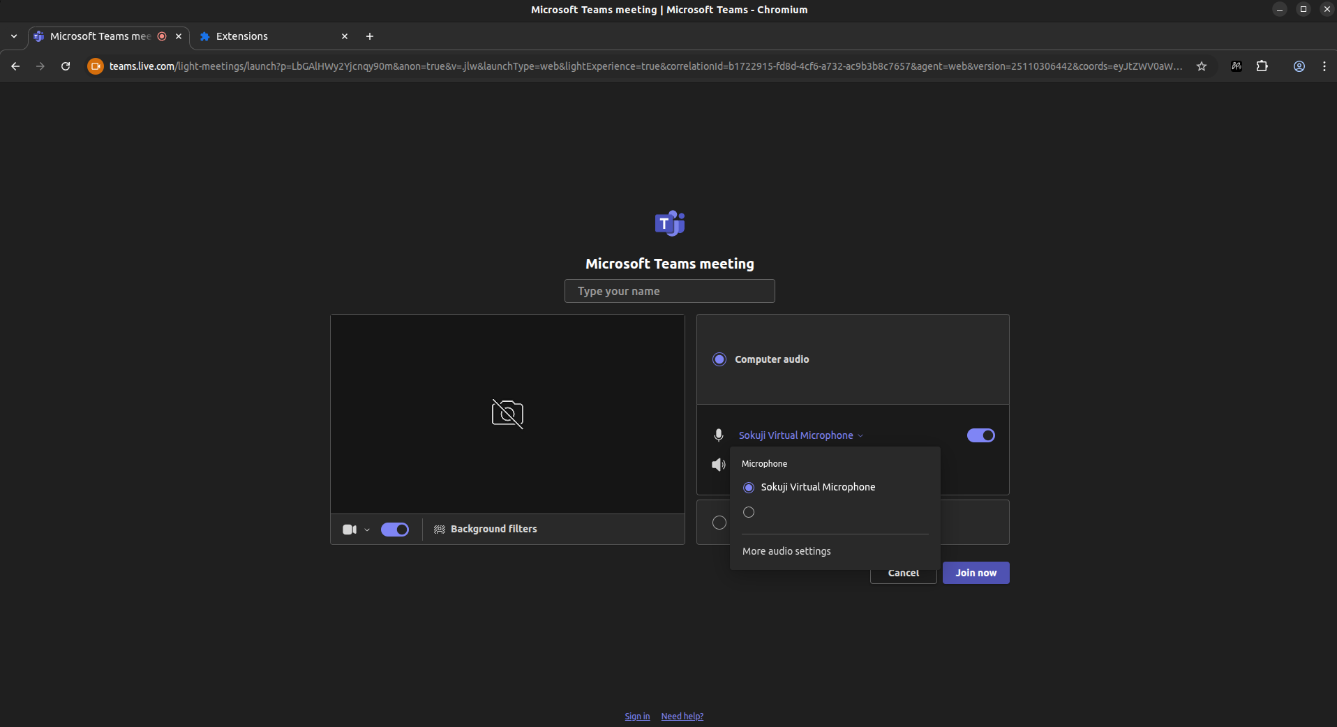Open the Chromium profile icon
Image resolution: width=1337 pixels, height=727 pixels.
1299,66
